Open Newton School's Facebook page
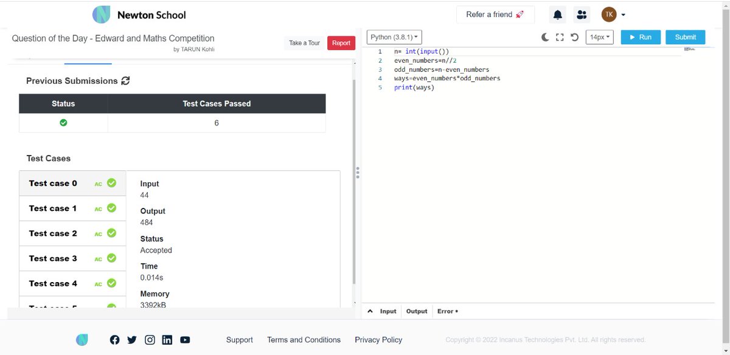The height and width of the screenshot is (355, 730). pos(114,340)
